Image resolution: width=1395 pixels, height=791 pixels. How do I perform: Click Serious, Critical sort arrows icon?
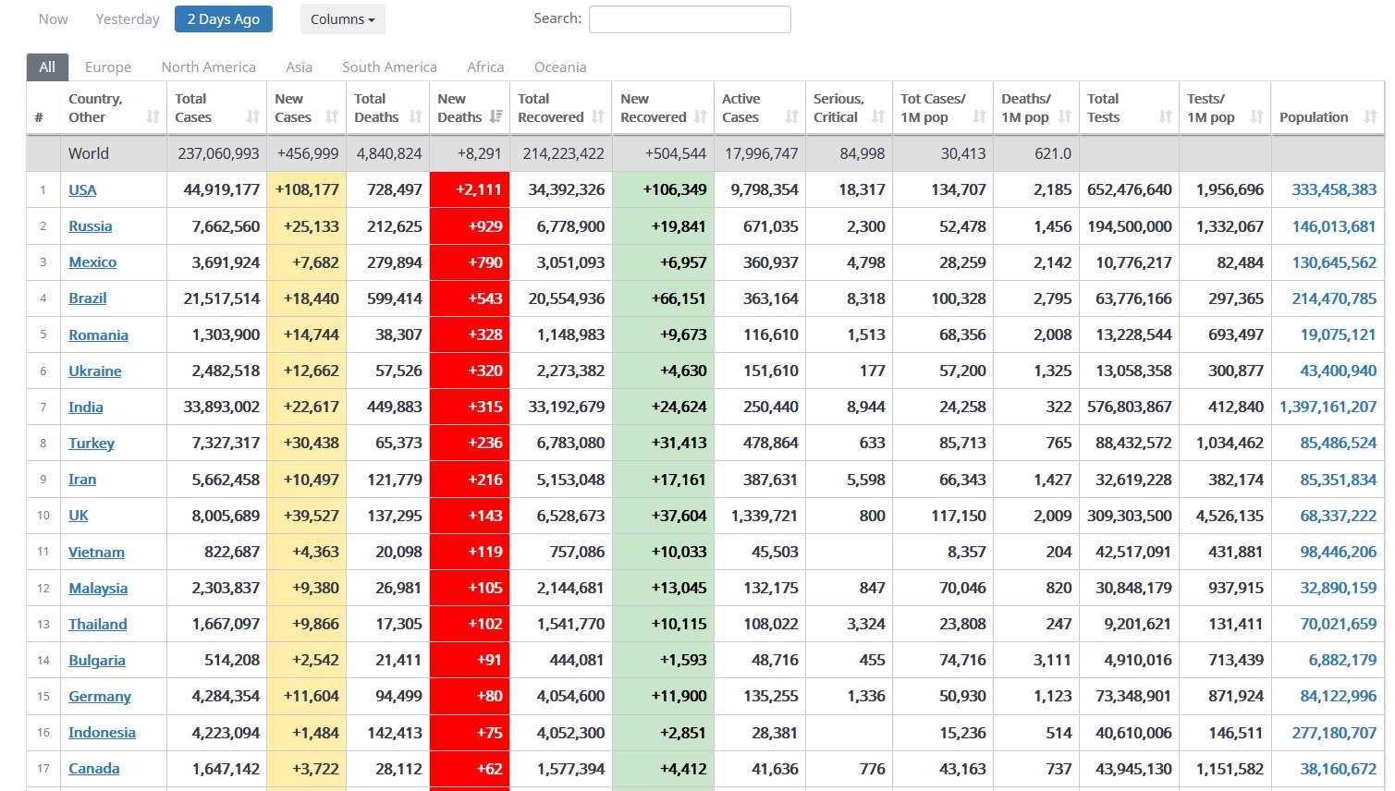click(x=878, y=117)
